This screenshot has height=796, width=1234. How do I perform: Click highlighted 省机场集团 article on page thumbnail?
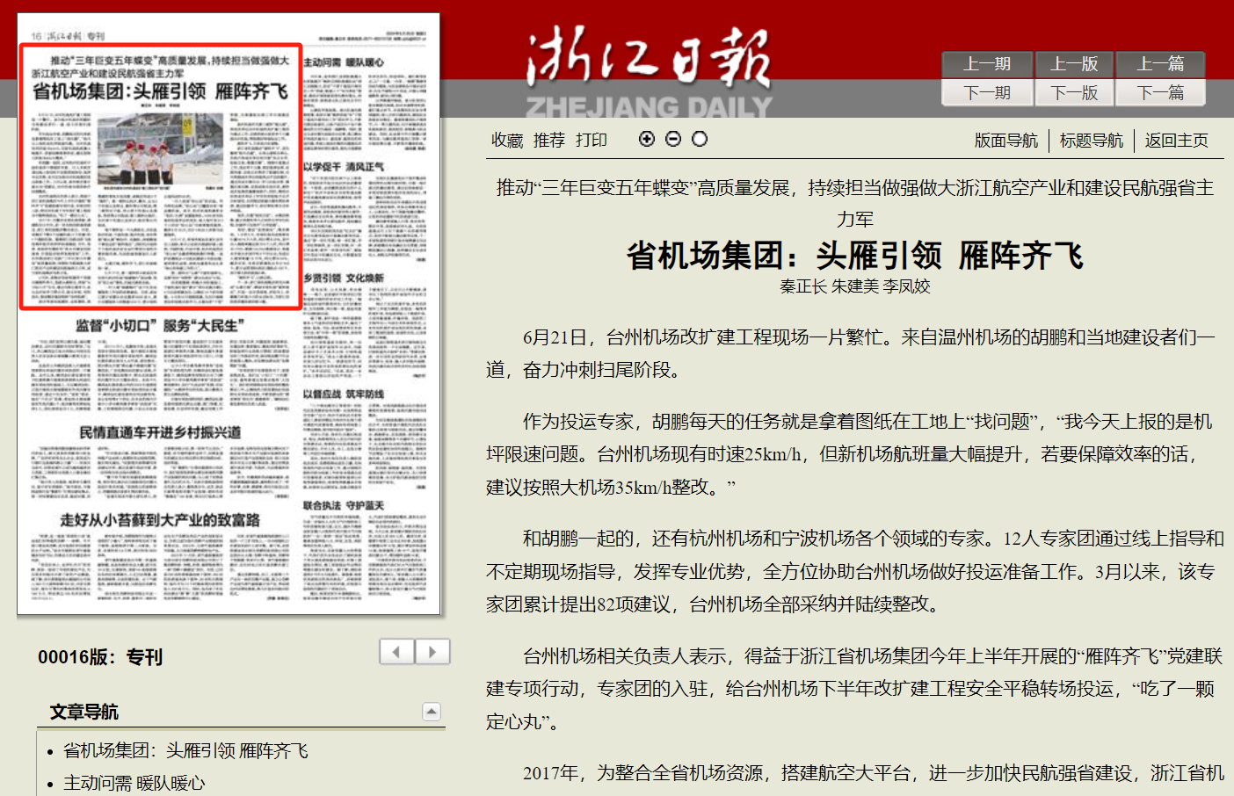[161, 176]
